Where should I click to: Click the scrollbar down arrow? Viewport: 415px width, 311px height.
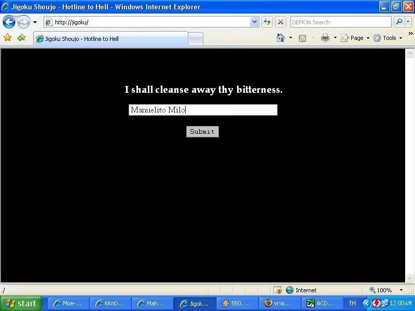point(409,278)
